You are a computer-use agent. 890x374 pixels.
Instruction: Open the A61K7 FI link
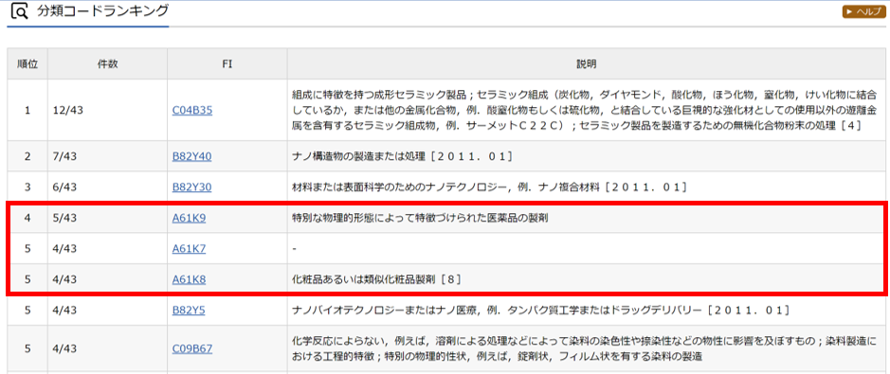point(189,248)
